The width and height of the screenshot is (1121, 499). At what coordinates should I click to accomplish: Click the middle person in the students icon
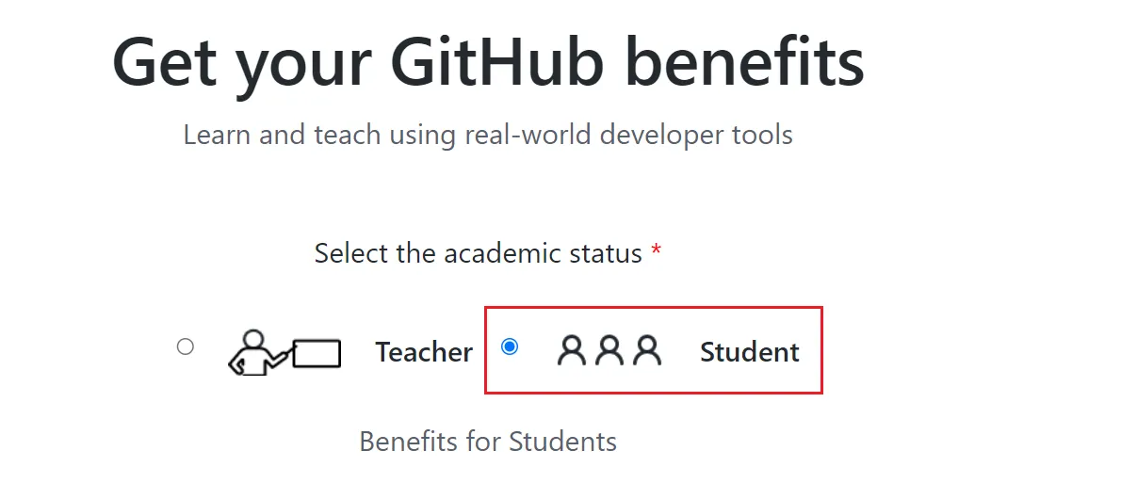click(x=609, y=351)
